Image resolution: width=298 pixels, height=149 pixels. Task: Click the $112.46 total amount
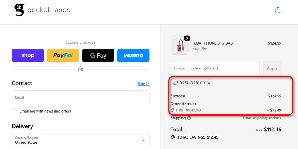[273, 130]
